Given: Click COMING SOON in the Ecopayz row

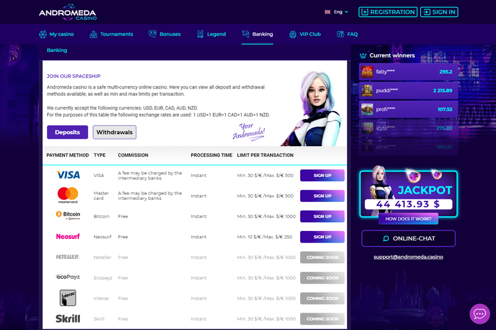Looking at the screenshot, I should point(322,278).
